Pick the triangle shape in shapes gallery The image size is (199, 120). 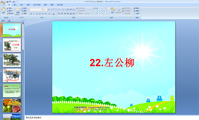(x=97, y=11)
